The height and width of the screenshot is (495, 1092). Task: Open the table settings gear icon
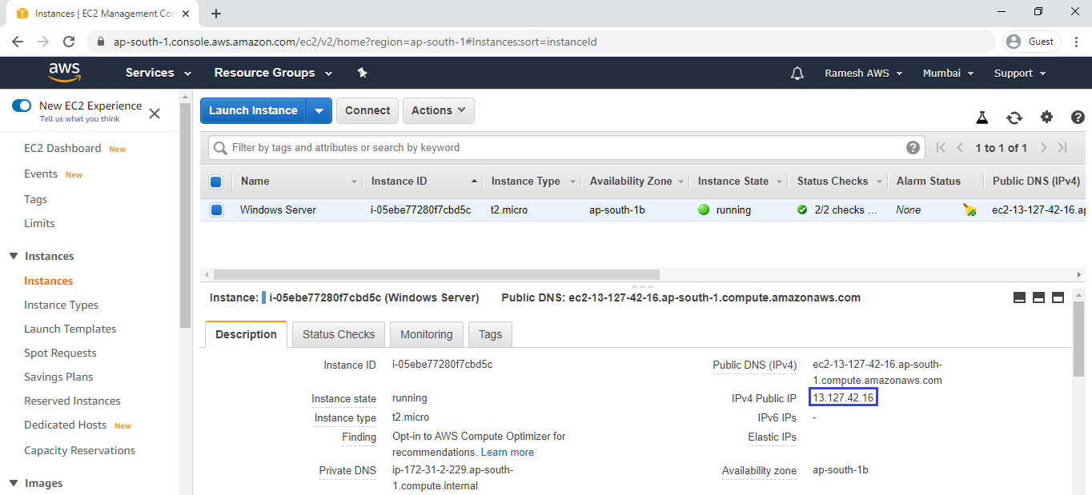click(x=1046, y=118)
